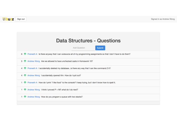Select the text "I accidentally opened Vim. How do I quit out?"
Viewport: 177px width, 126px height.
[x=61, y=75]
